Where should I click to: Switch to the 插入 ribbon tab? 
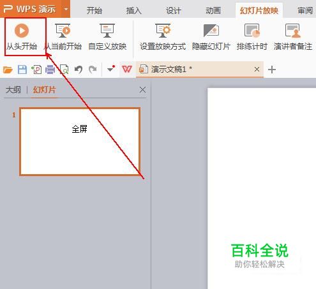tap(133, 10)
